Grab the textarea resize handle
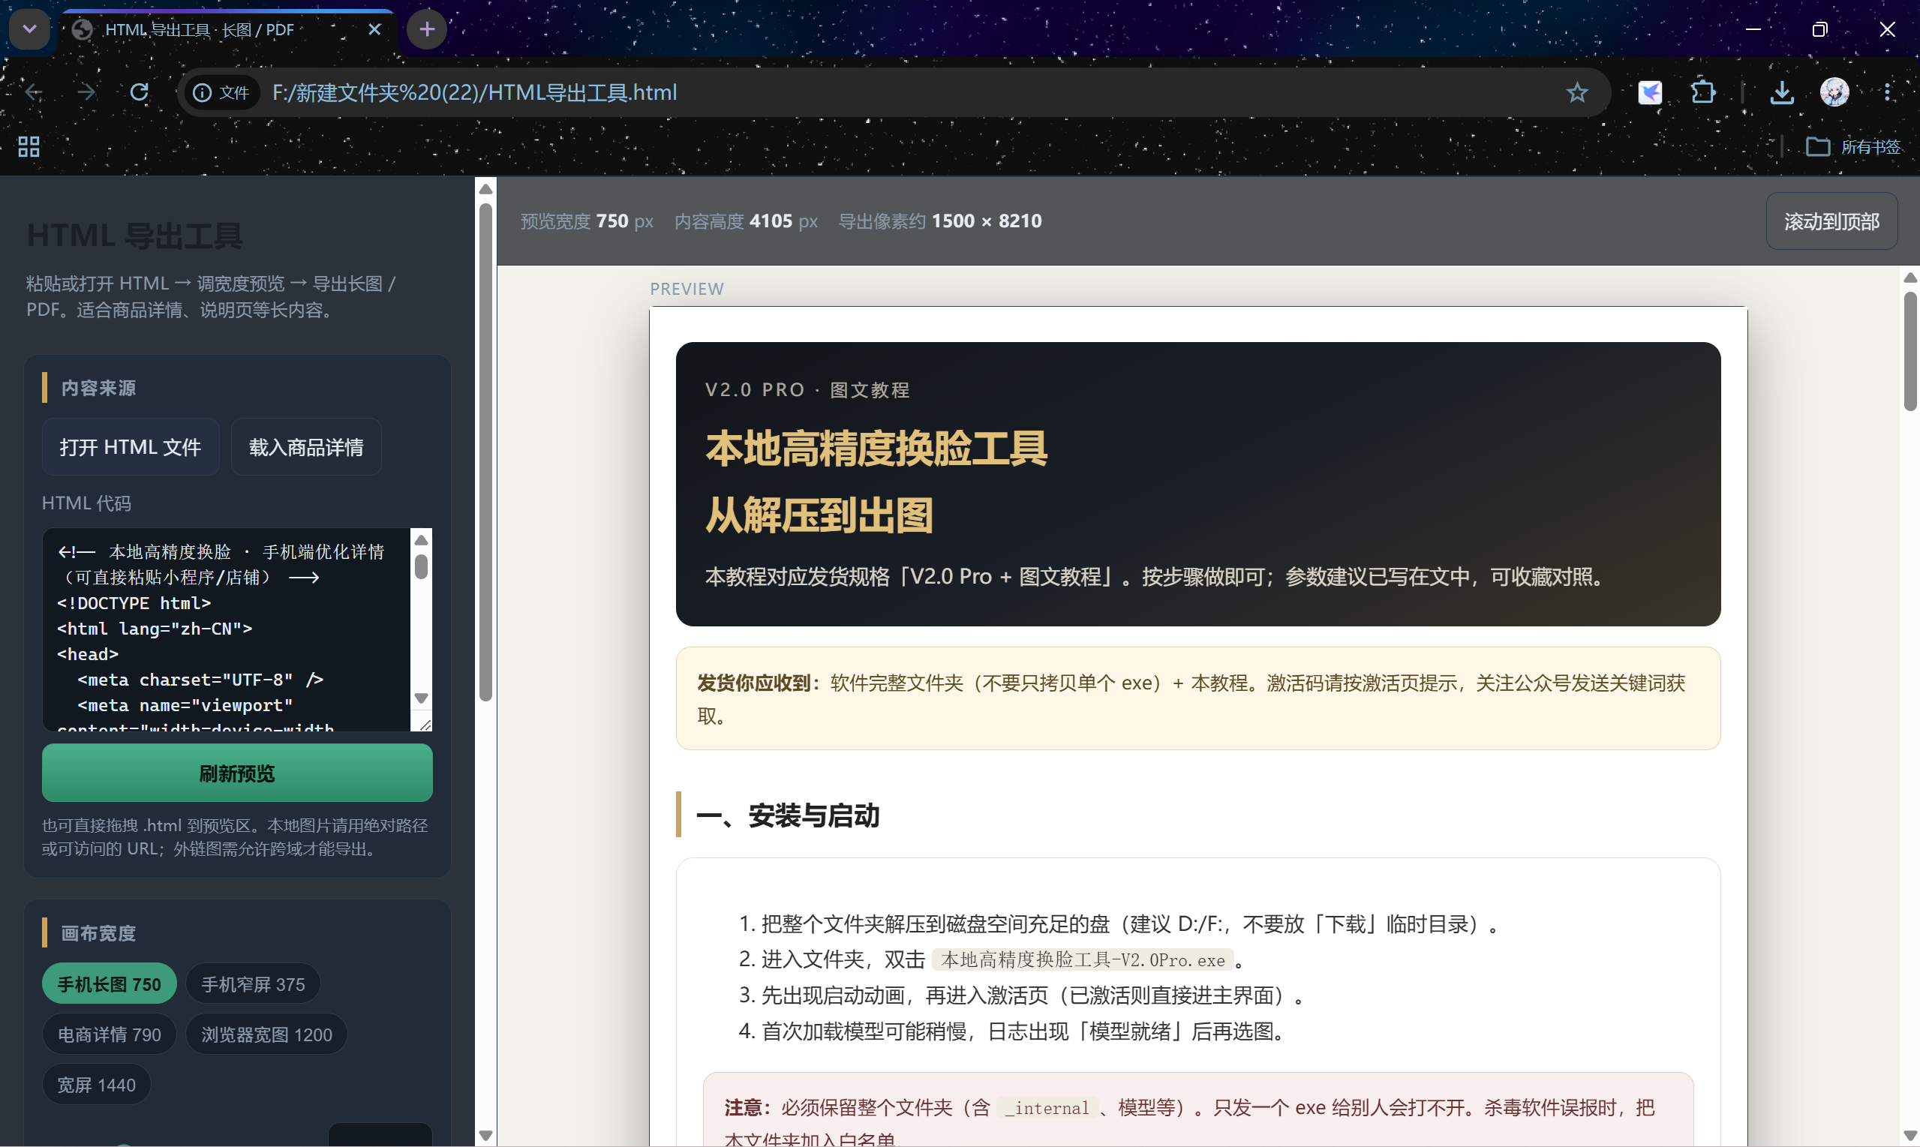 point(425,724)
